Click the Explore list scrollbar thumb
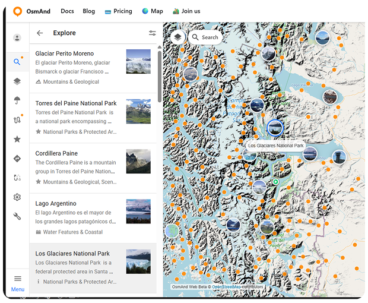The image size is (368, 303). point(160,77)
